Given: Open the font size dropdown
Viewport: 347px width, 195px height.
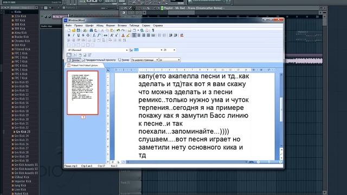Looking at the screenshot, I should pos(175,50).
